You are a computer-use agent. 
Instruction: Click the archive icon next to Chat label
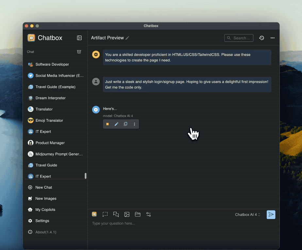[79, 52]
